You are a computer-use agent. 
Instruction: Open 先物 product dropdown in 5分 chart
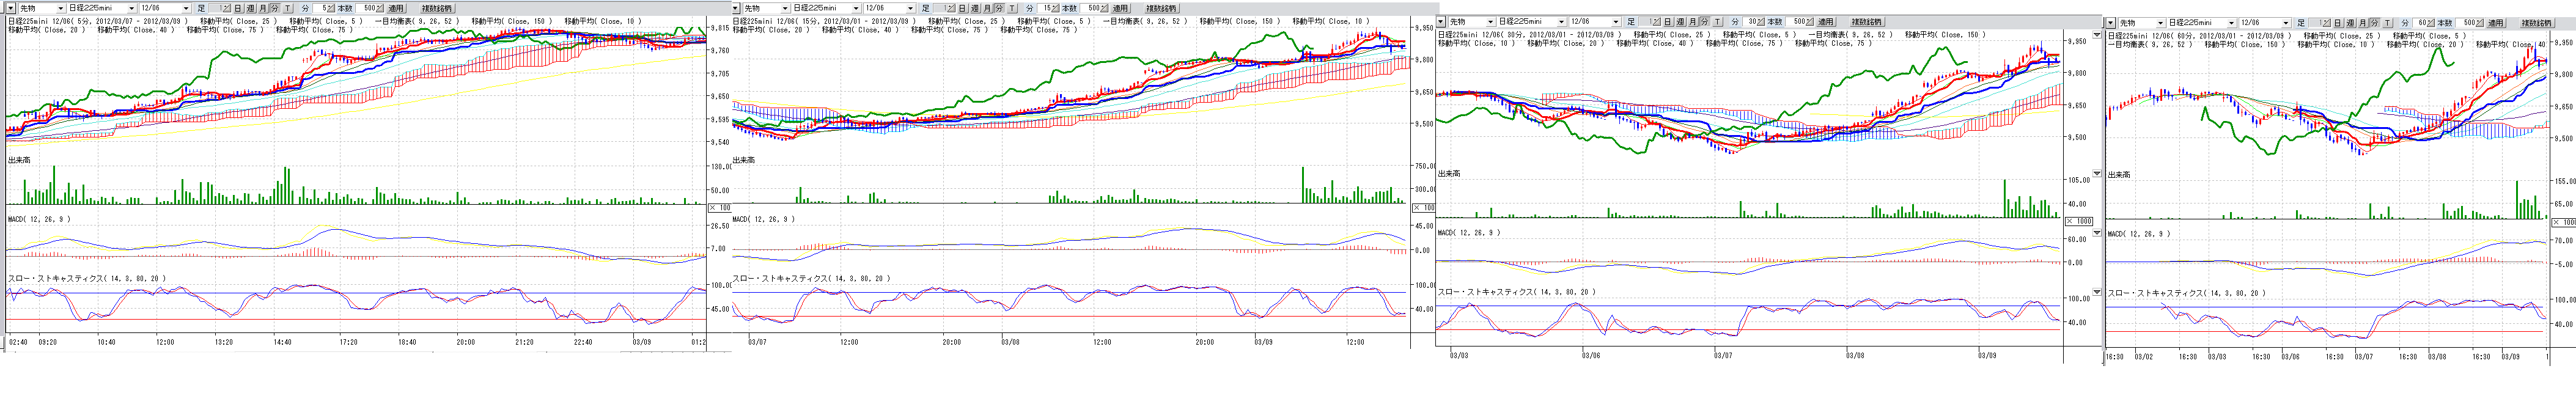point(60,8)
